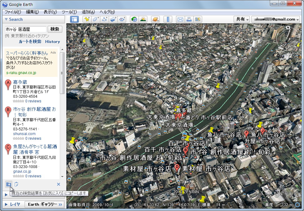This screenshot has height=211, width=304.
Task: Open the search History link
Action: tap(53, 41)
